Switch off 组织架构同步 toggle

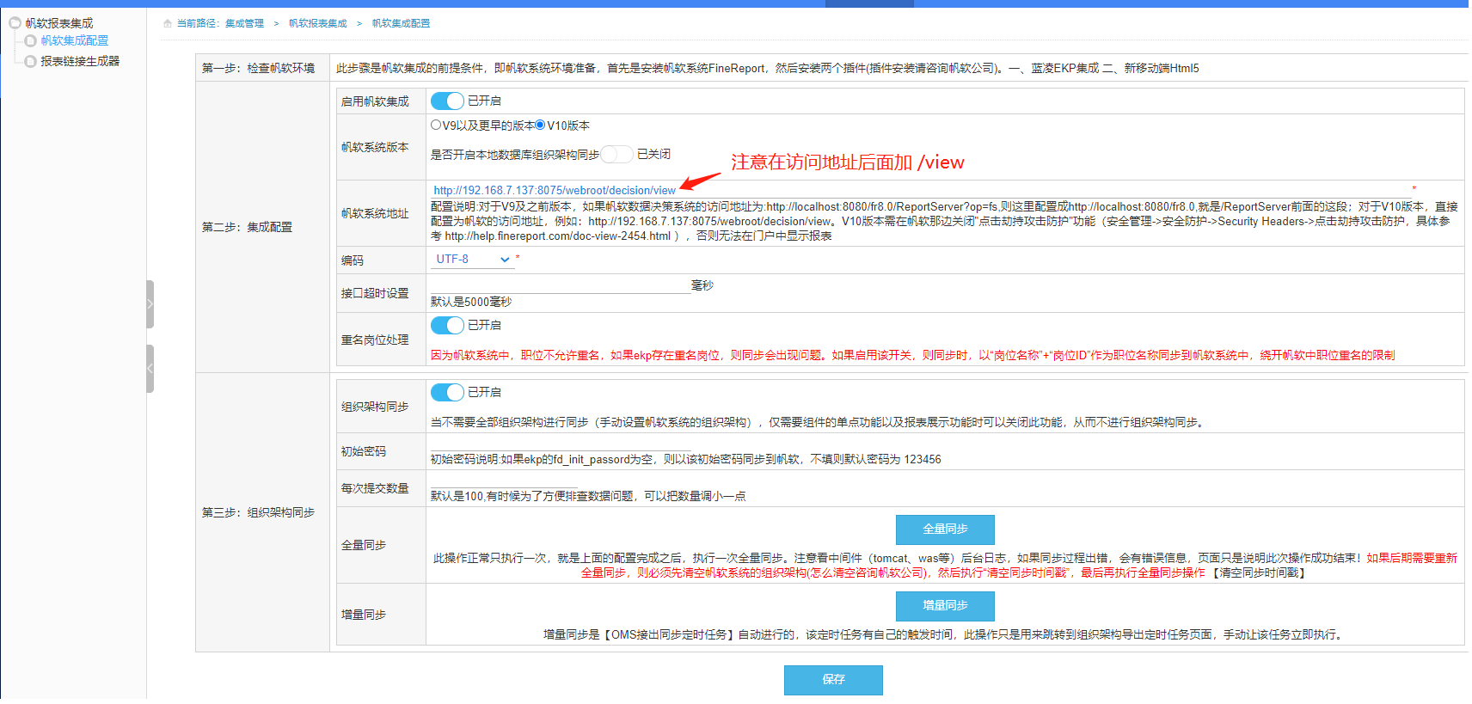pos(447,393)
